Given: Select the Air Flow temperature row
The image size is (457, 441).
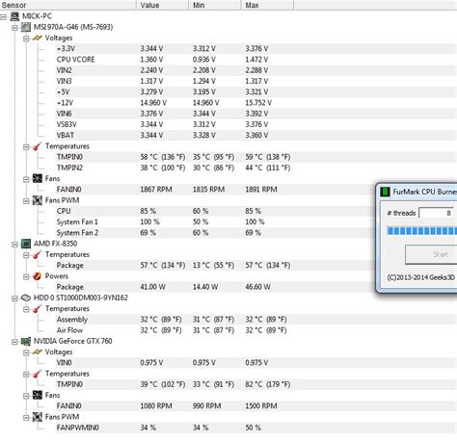Looking at the screenshot, I should (255, 330).
